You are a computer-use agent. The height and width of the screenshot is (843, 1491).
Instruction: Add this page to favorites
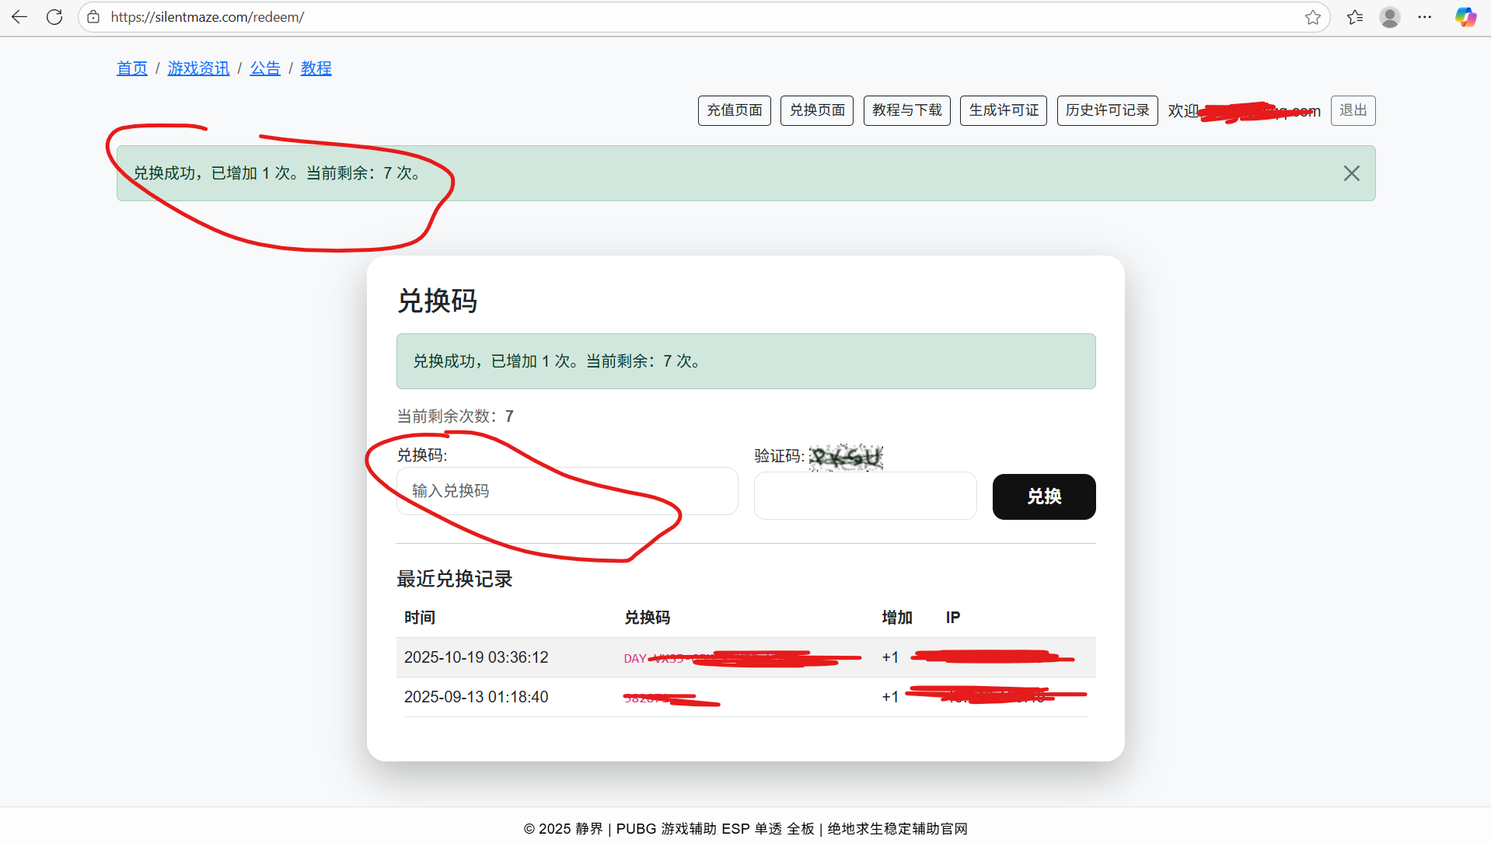(x=1313, y=16)
